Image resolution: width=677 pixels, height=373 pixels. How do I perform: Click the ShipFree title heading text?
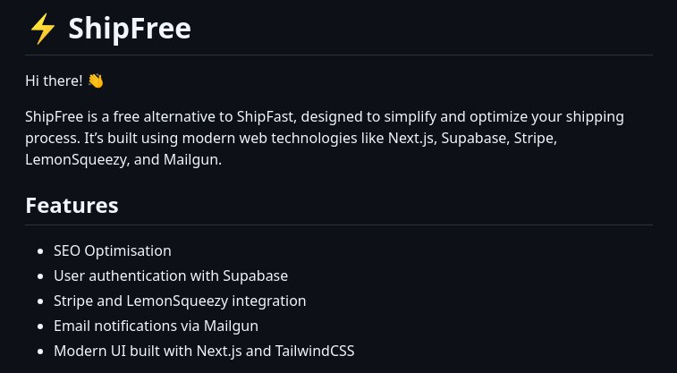[x=130, y=29]
